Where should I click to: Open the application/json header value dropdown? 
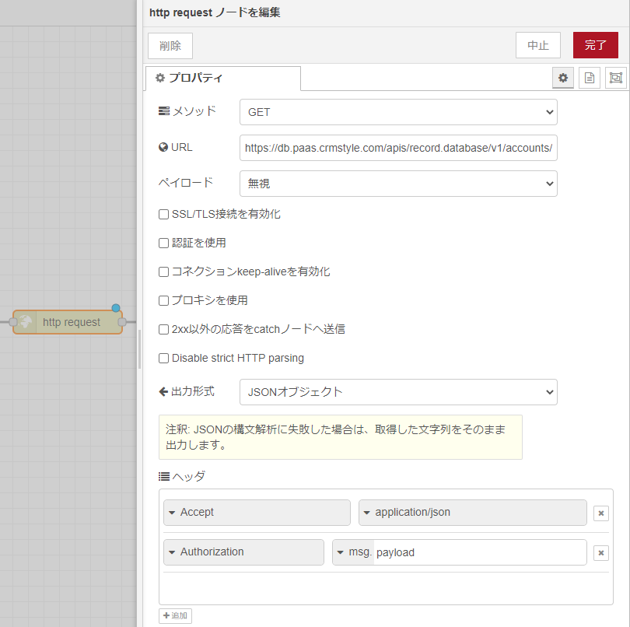coord(473,513)
